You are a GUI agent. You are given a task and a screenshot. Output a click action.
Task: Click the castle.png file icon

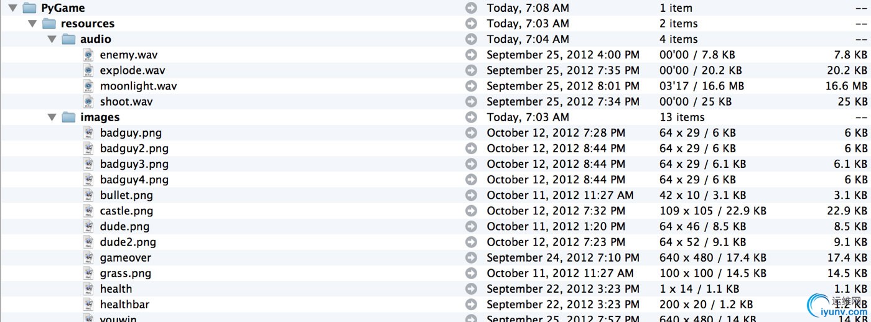89,211
